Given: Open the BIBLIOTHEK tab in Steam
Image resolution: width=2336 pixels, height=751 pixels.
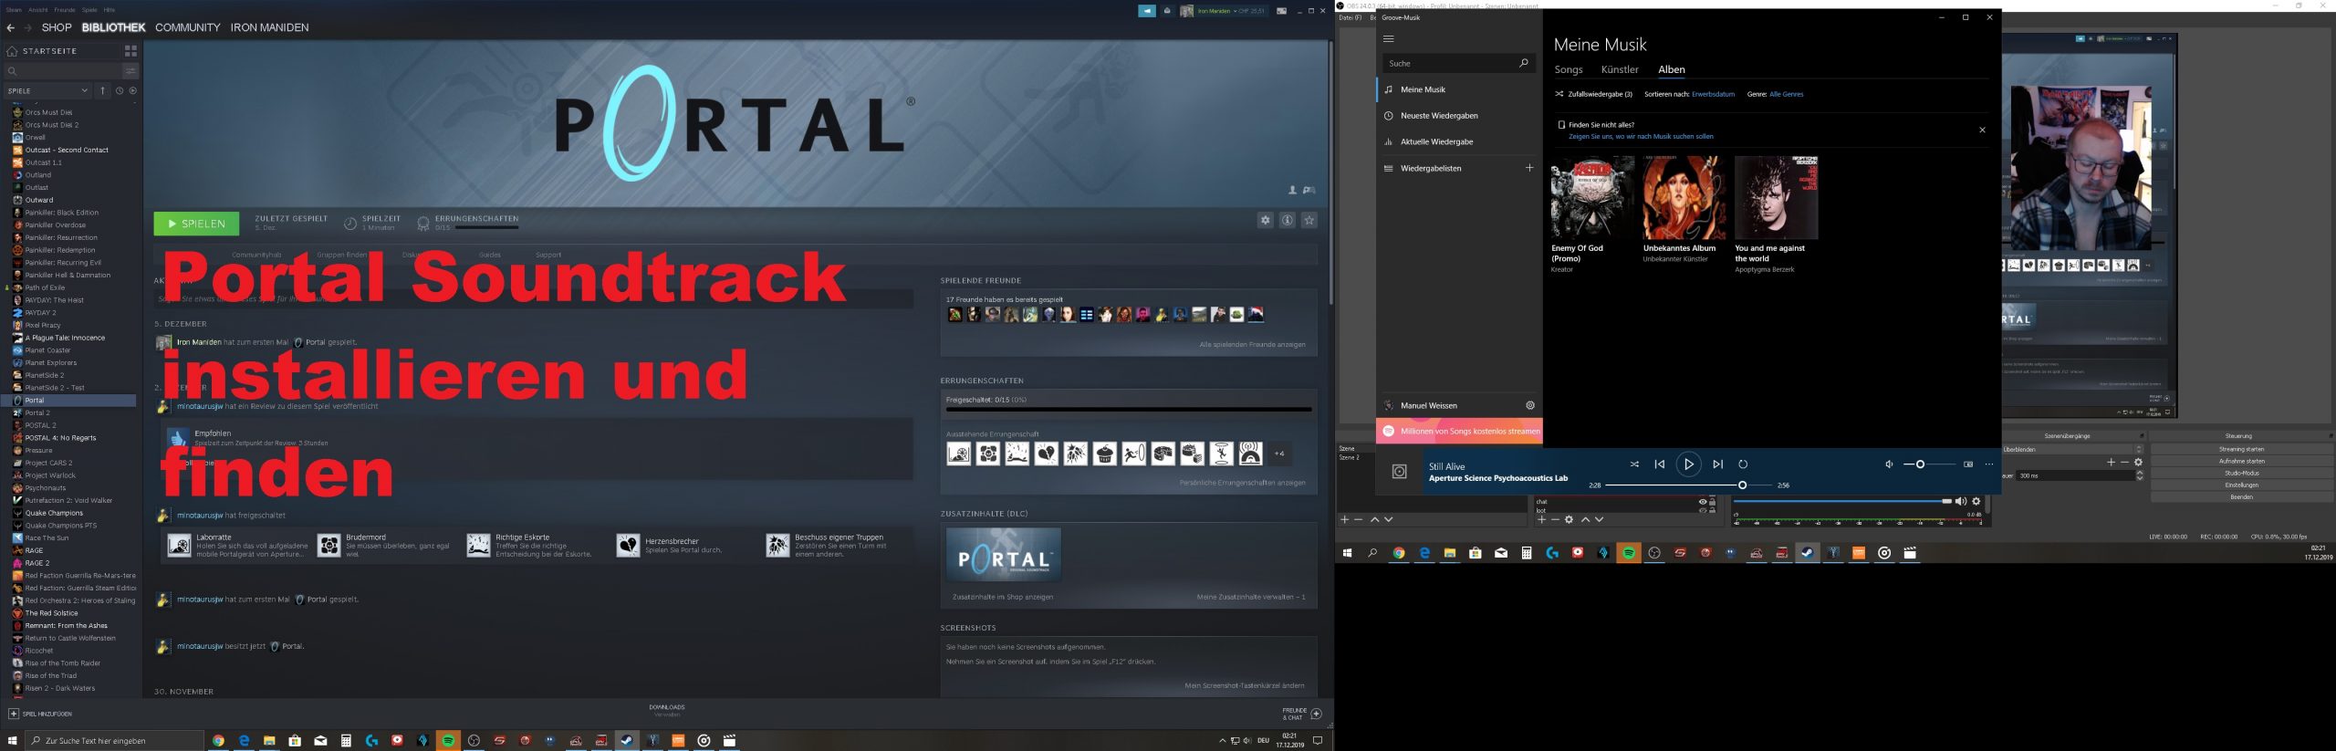Looking at the screenshot, I should coord(113,27).
